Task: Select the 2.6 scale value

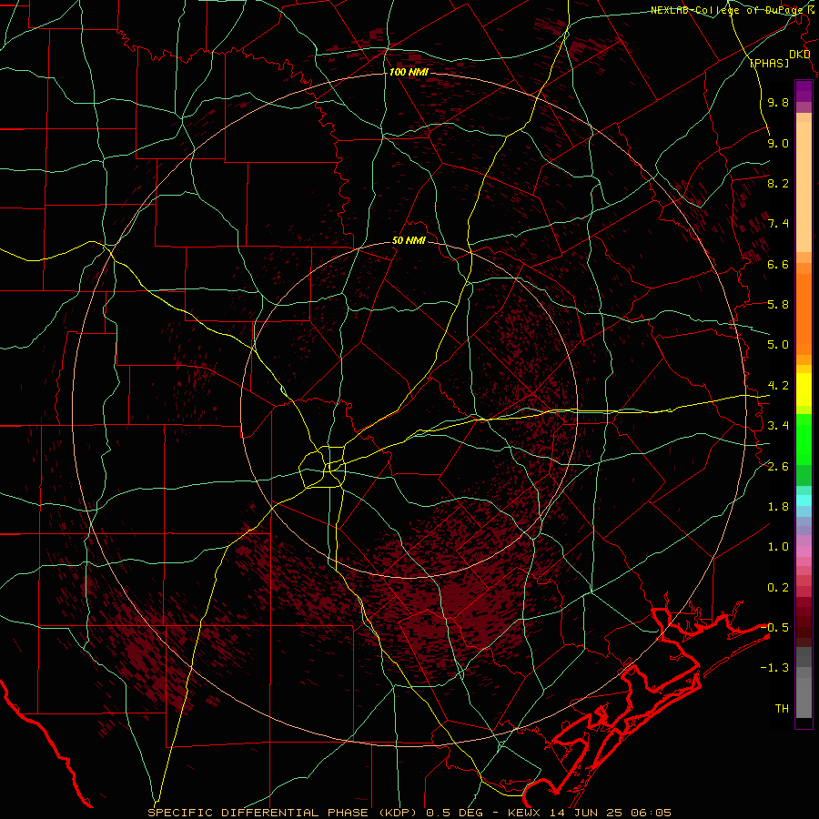Action: click(x=778, y=467)
